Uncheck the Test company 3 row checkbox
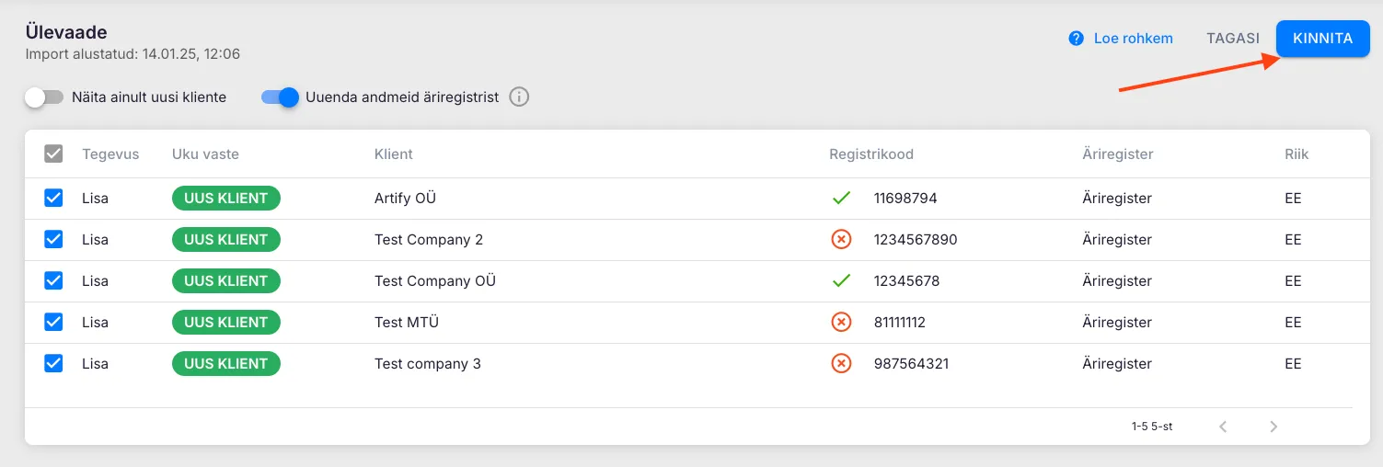 pos(53,363)
